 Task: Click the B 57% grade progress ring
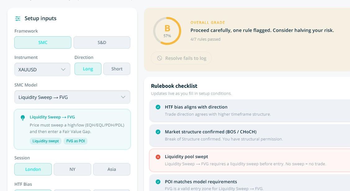click(x=167, y=31)
